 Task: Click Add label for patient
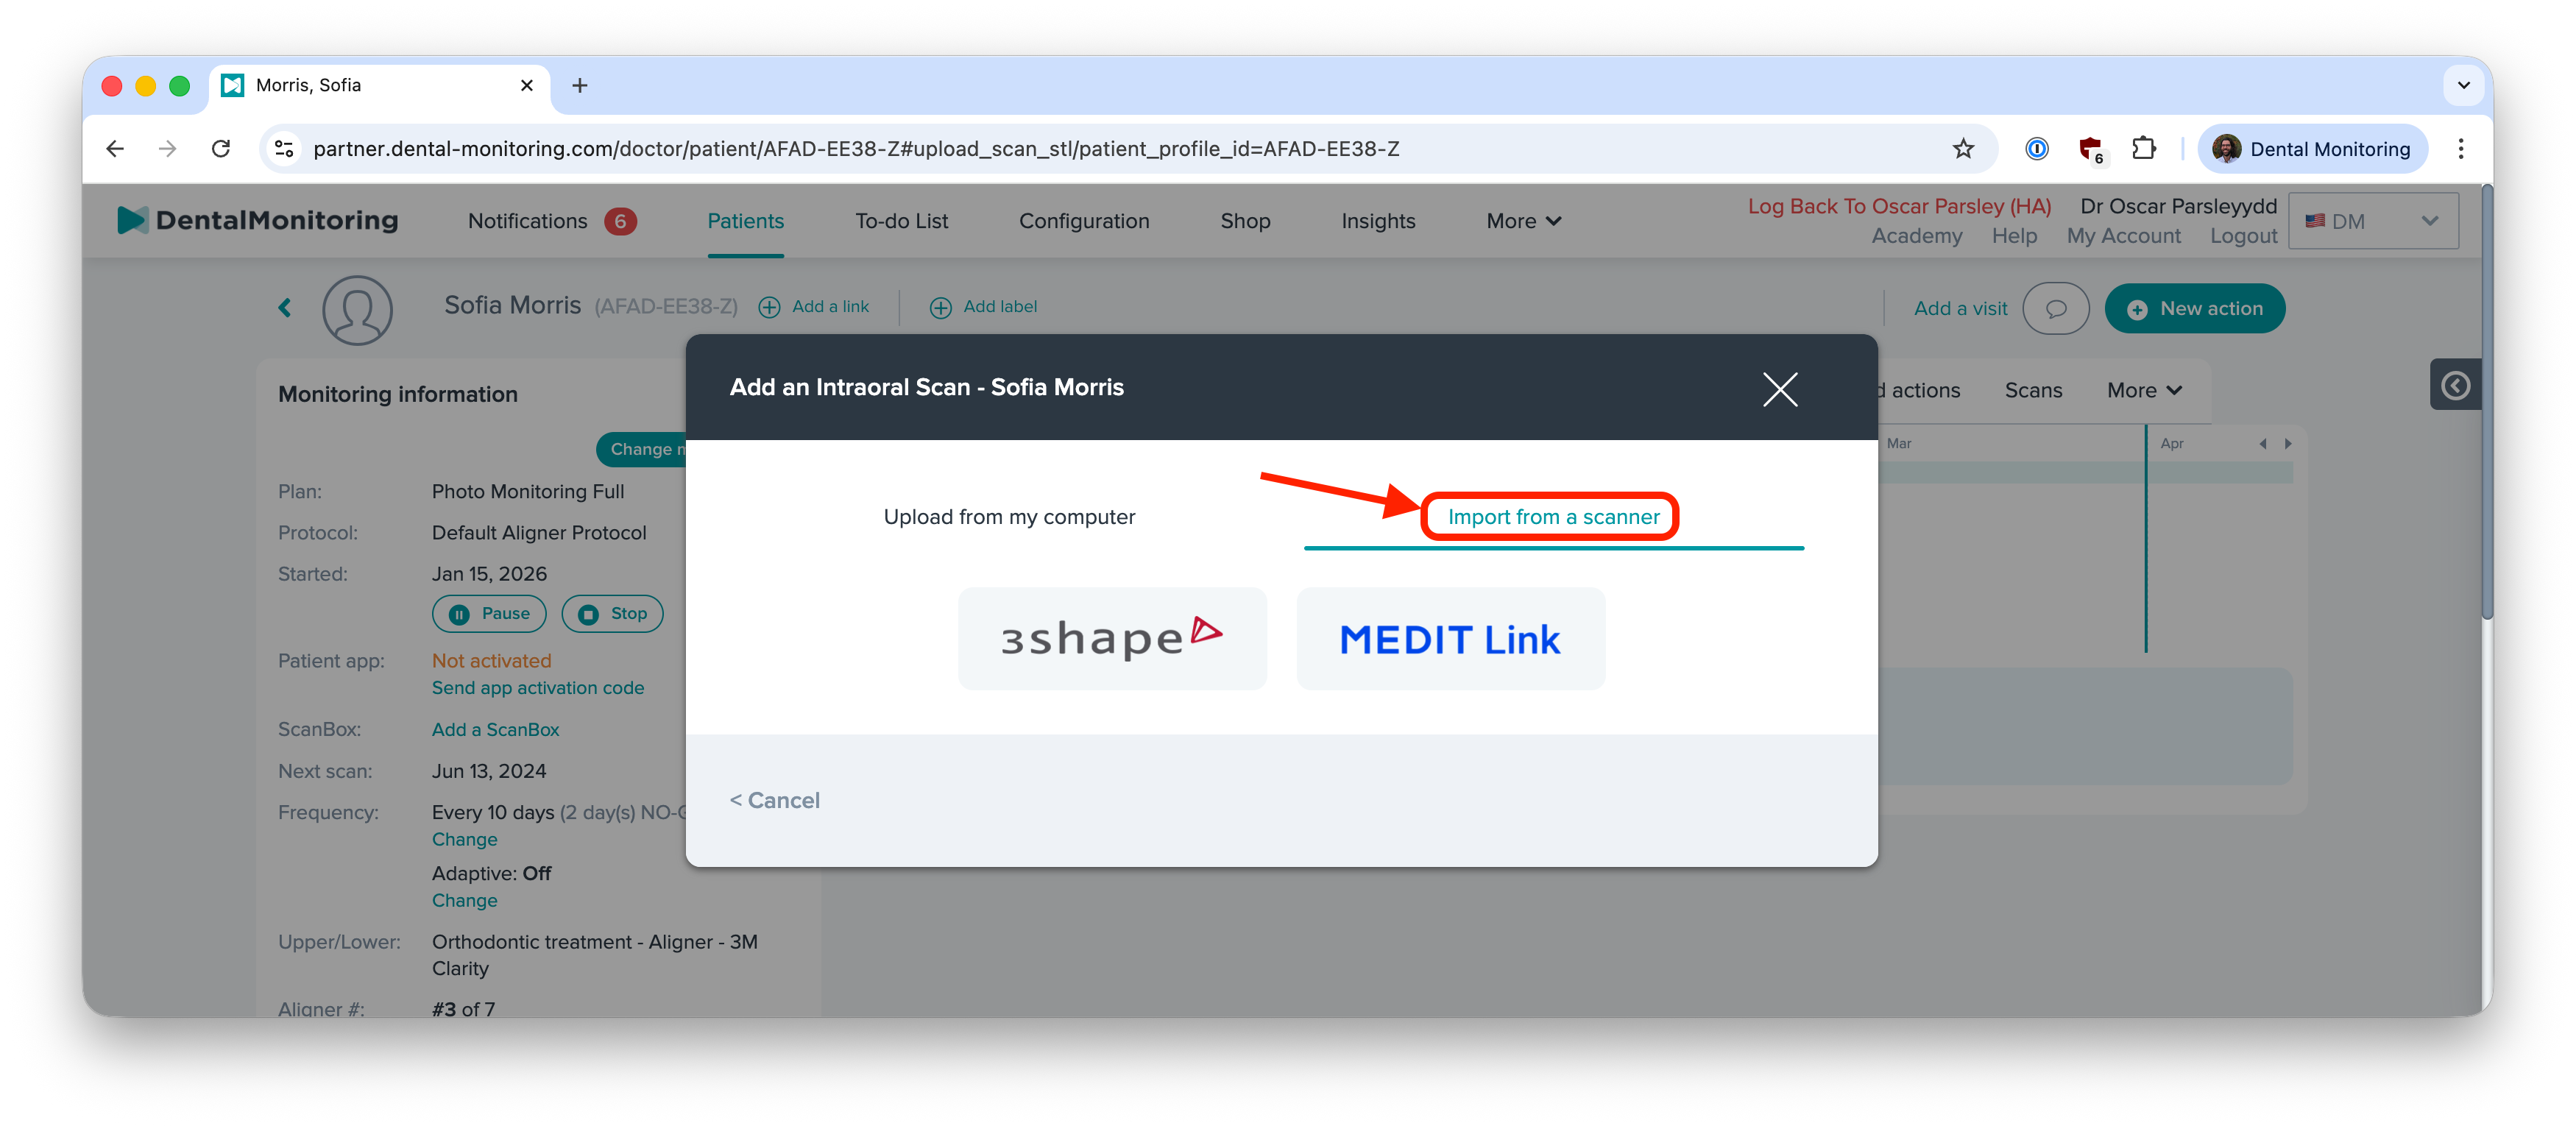pyautogui.click(x=983, y=307)
